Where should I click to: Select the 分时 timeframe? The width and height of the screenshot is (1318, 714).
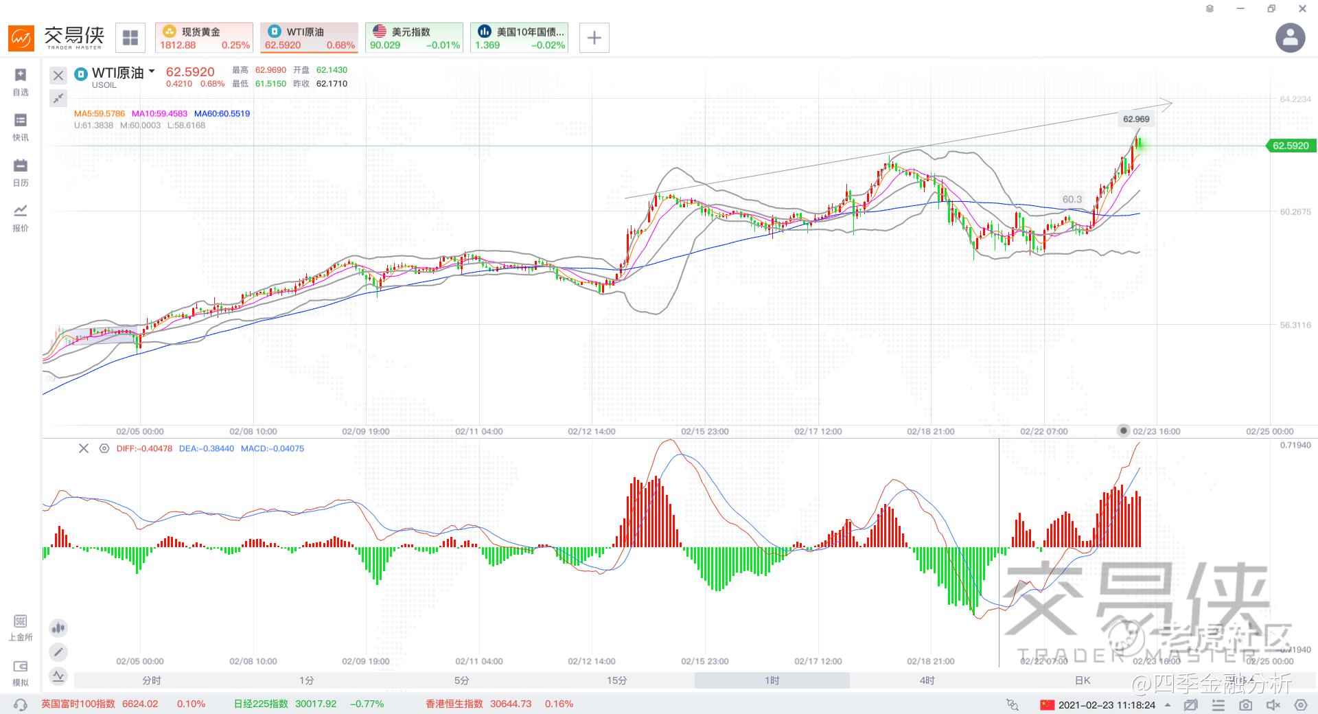tap(152, 680)
